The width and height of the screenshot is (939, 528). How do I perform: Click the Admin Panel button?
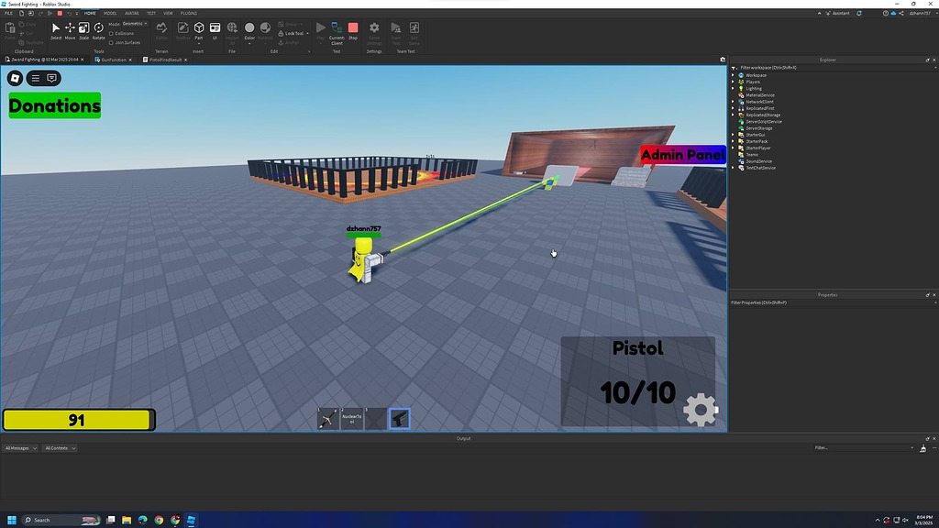(x=683, y=155)
